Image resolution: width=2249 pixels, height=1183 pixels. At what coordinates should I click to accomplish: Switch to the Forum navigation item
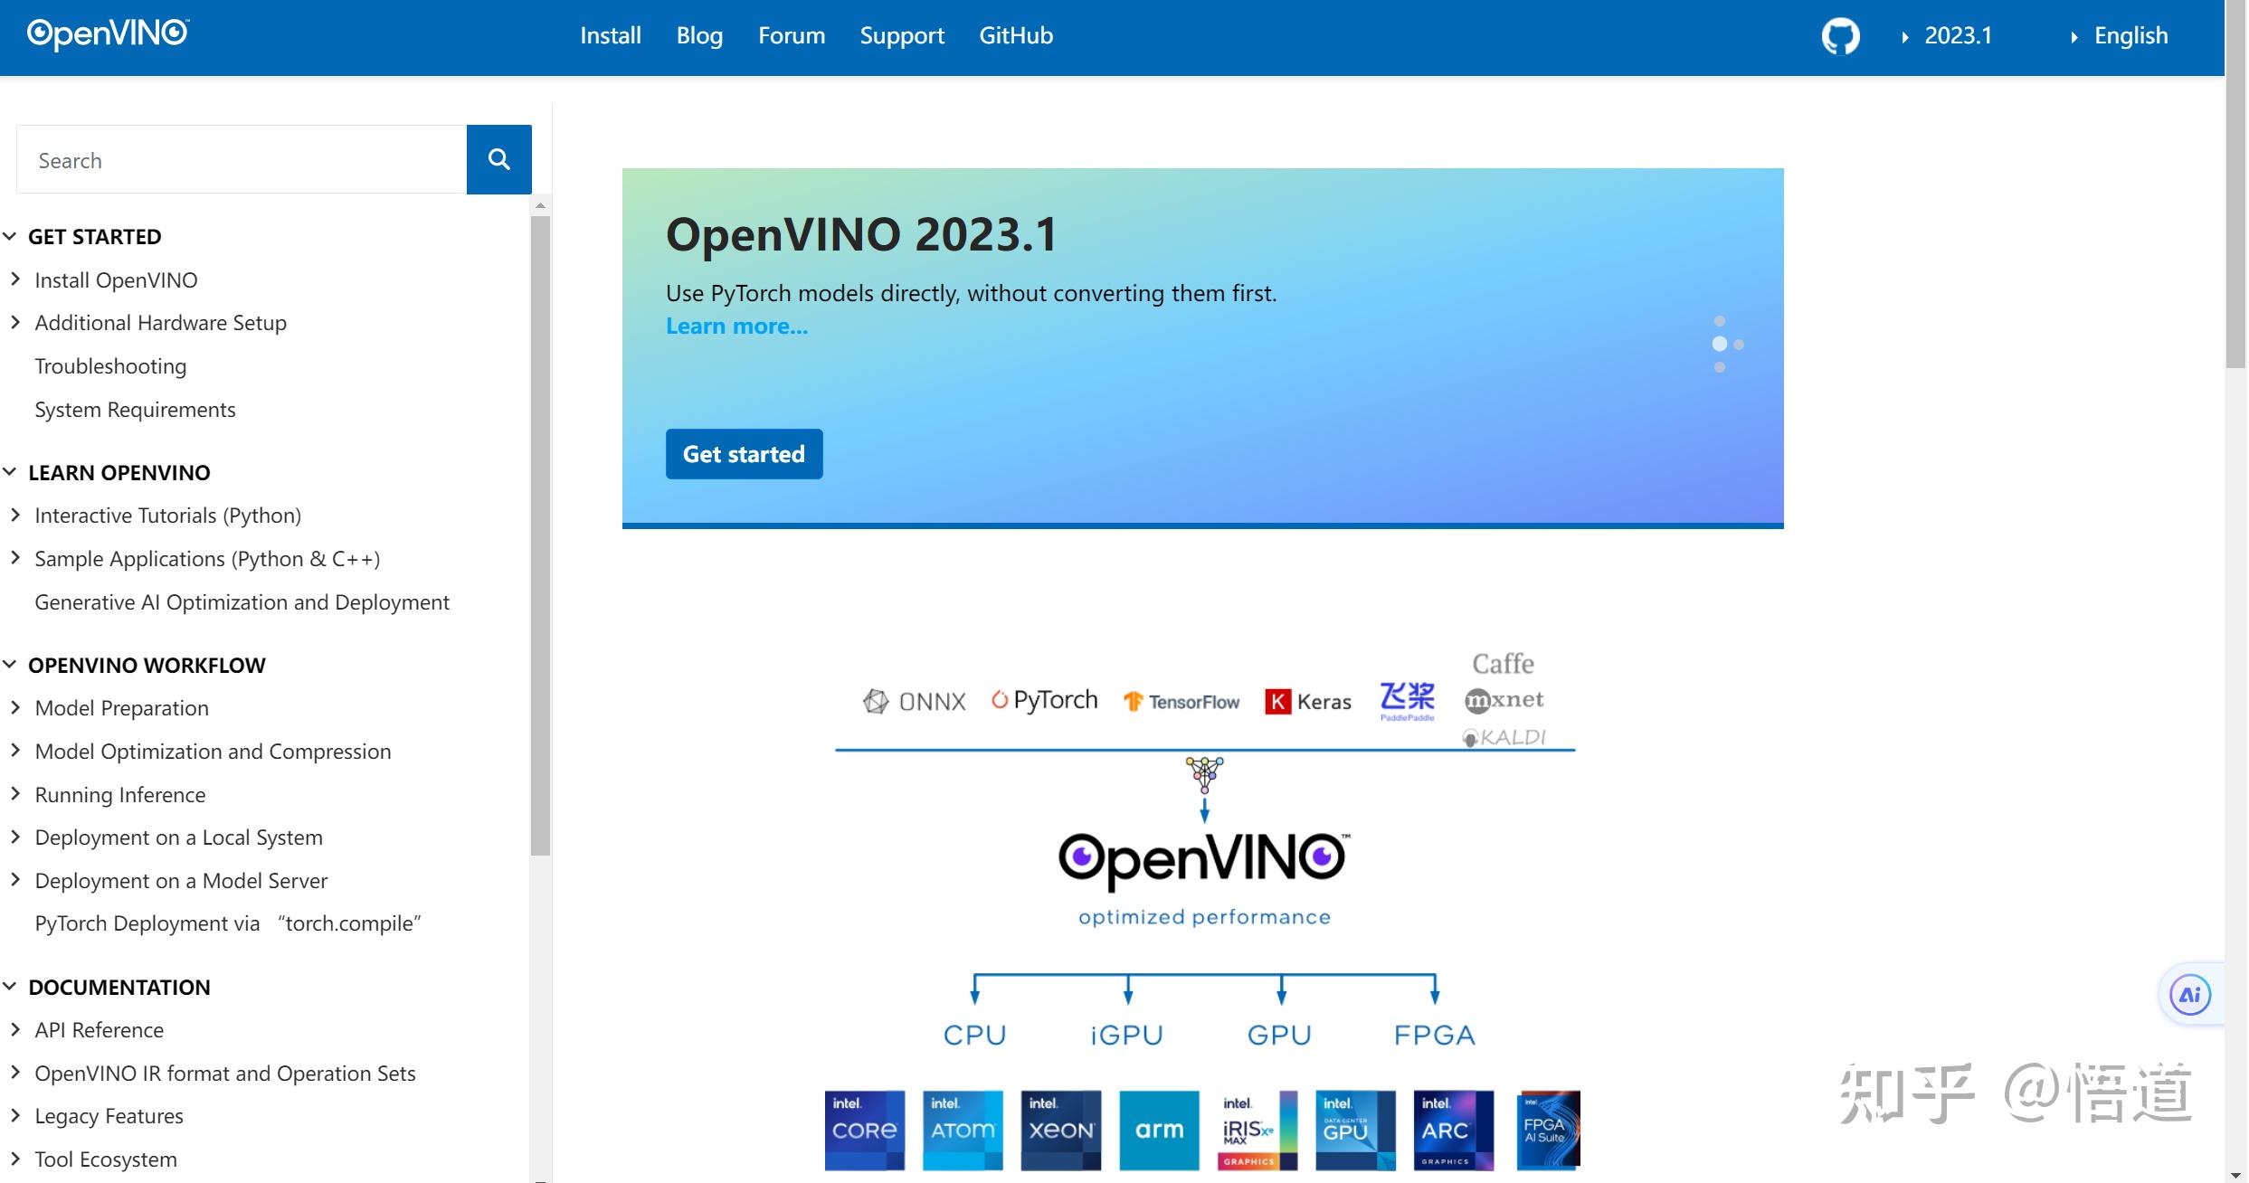(x=792, y=35)
